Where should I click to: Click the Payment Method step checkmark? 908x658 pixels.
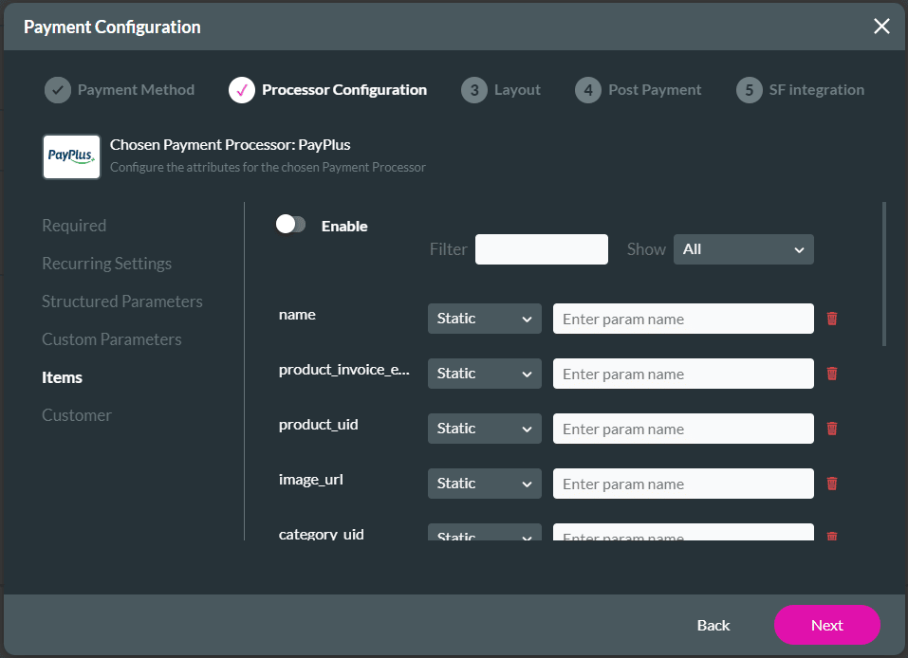58,90
